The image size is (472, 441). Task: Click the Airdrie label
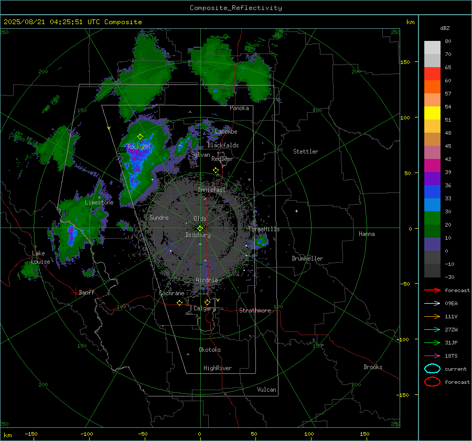click(207, 280)
